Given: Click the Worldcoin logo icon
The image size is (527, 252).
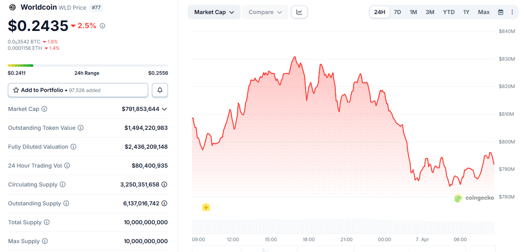Looking at the screenshot, I should (x=12, y=7).
